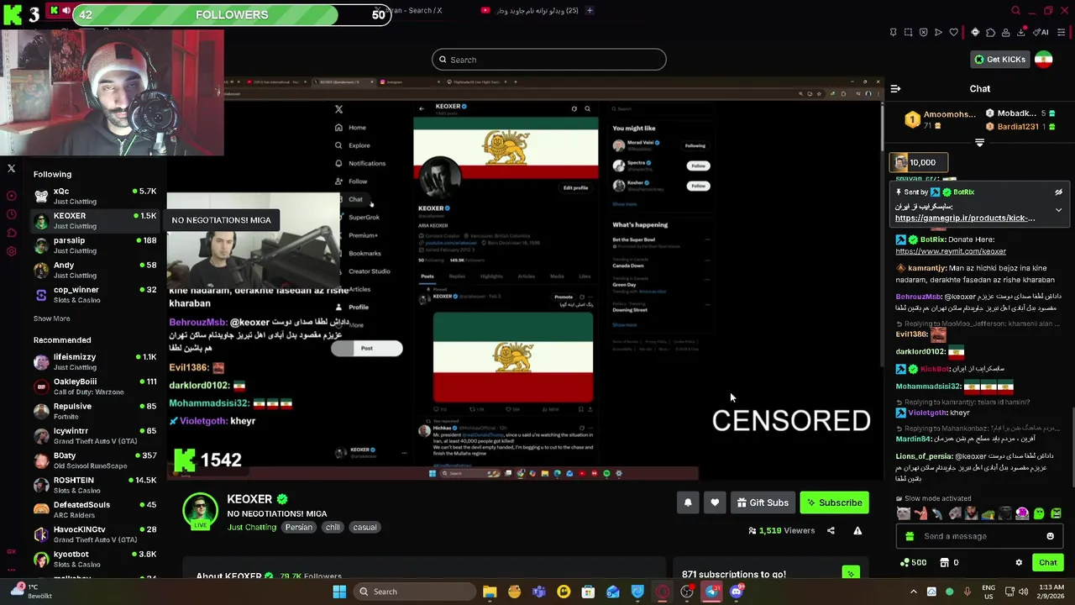Open the remit.com/keoxer donate link
Screen dimensions: 1075x605
pos(951,251)
